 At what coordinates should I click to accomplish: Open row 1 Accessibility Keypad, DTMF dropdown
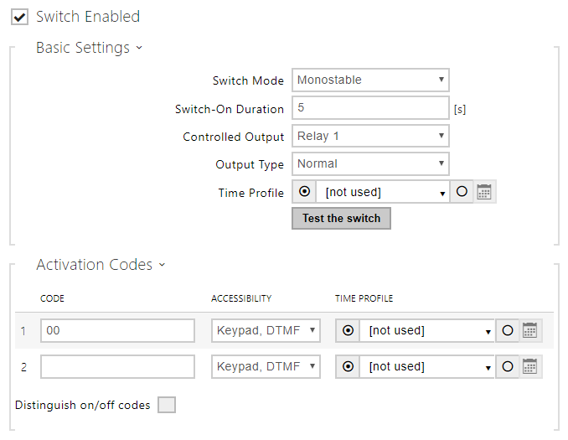click(x=266, y=330)
